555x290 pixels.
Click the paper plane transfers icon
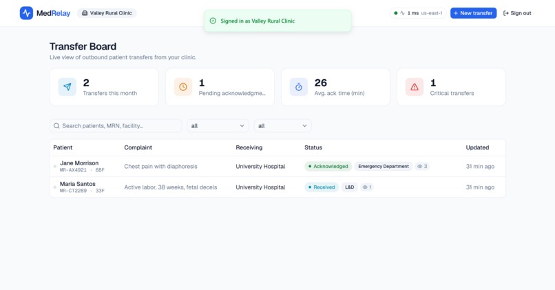point(67,87)
